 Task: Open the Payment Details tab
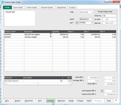point(47,8)
